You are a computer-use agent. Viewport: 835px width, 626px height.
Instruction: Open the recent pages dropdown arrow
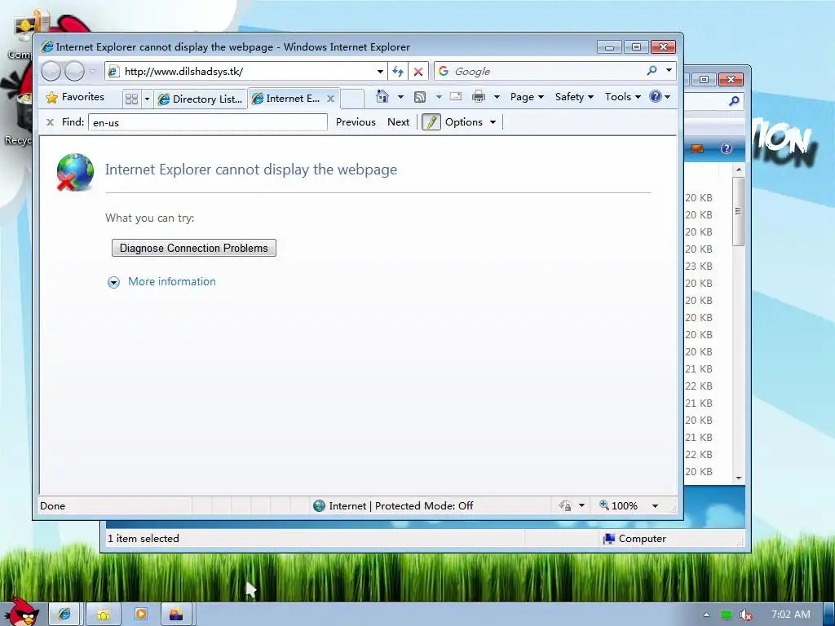93,71
